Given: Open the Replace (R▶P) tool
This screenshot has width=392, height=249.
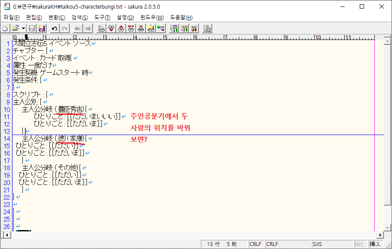Looking at the screenshot, I should [131, 28].
